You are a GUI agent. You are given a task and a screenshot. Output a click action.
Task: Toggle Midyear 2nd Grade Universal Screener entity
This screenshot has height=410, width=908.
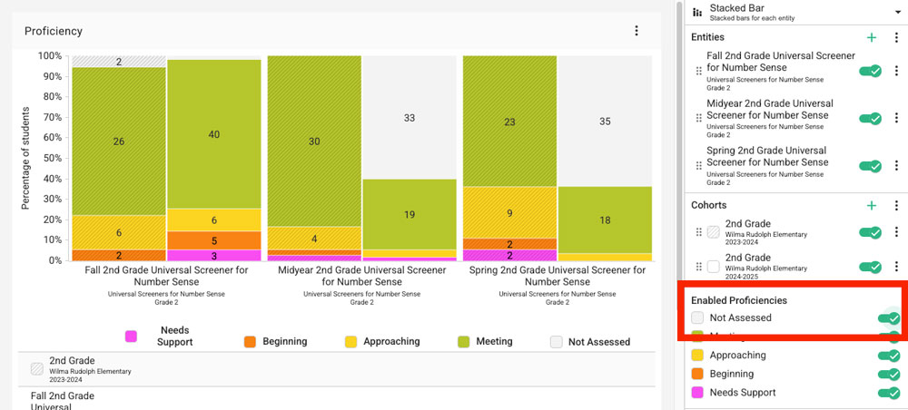point(870,118)
